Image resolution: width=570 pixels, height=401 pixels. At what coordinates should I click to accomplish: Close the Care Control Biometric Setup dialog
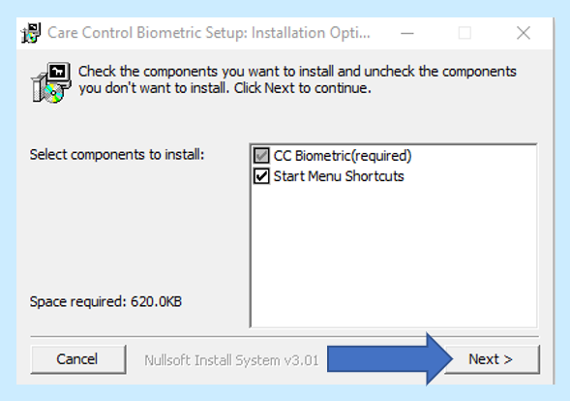tap(524, 34)
